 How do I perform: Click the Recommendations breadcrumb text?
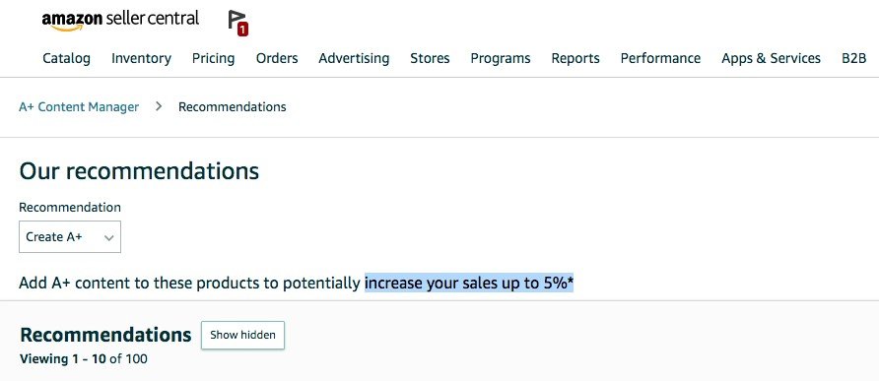(233, 106)
